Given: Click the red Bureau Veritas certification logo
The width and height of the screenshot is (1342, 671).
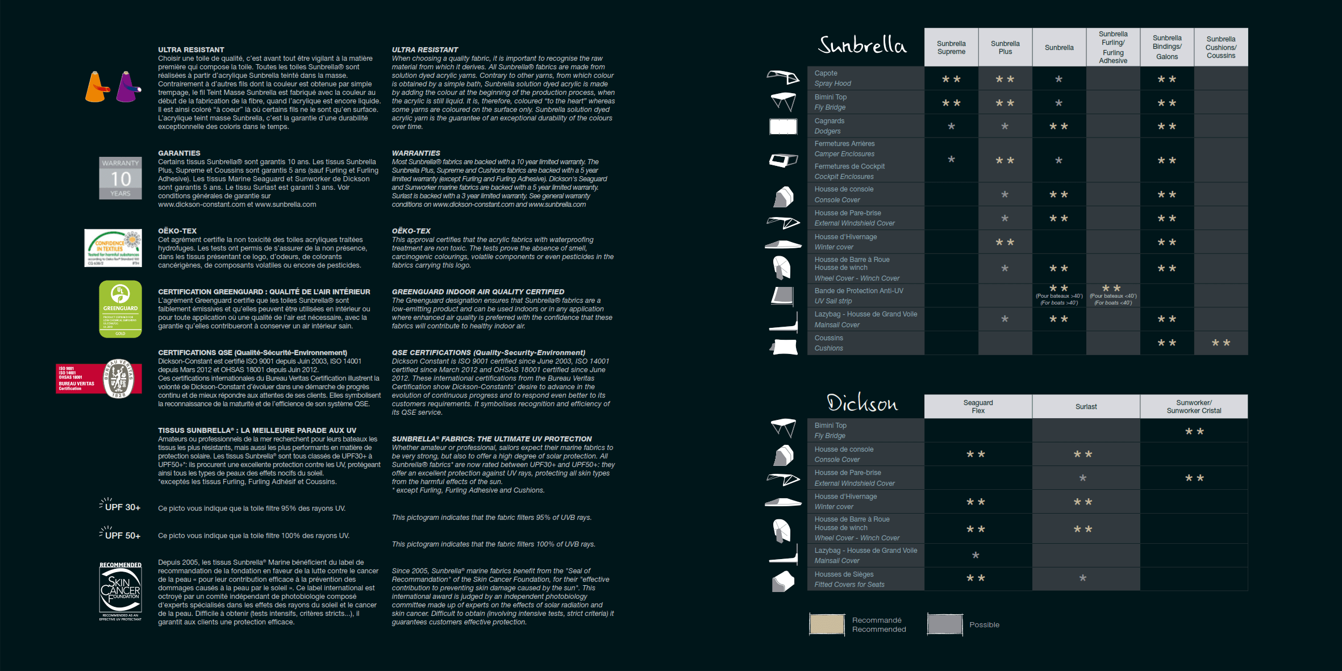Looking at the screenshot, I should pyautogui.click(x=98, y=378).
